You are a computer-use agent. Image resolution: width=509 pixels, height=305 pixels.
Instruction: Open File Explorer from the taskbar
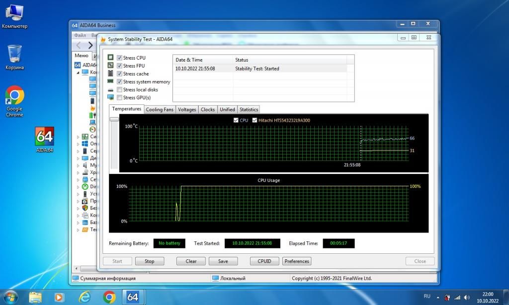tap(35, 297)
